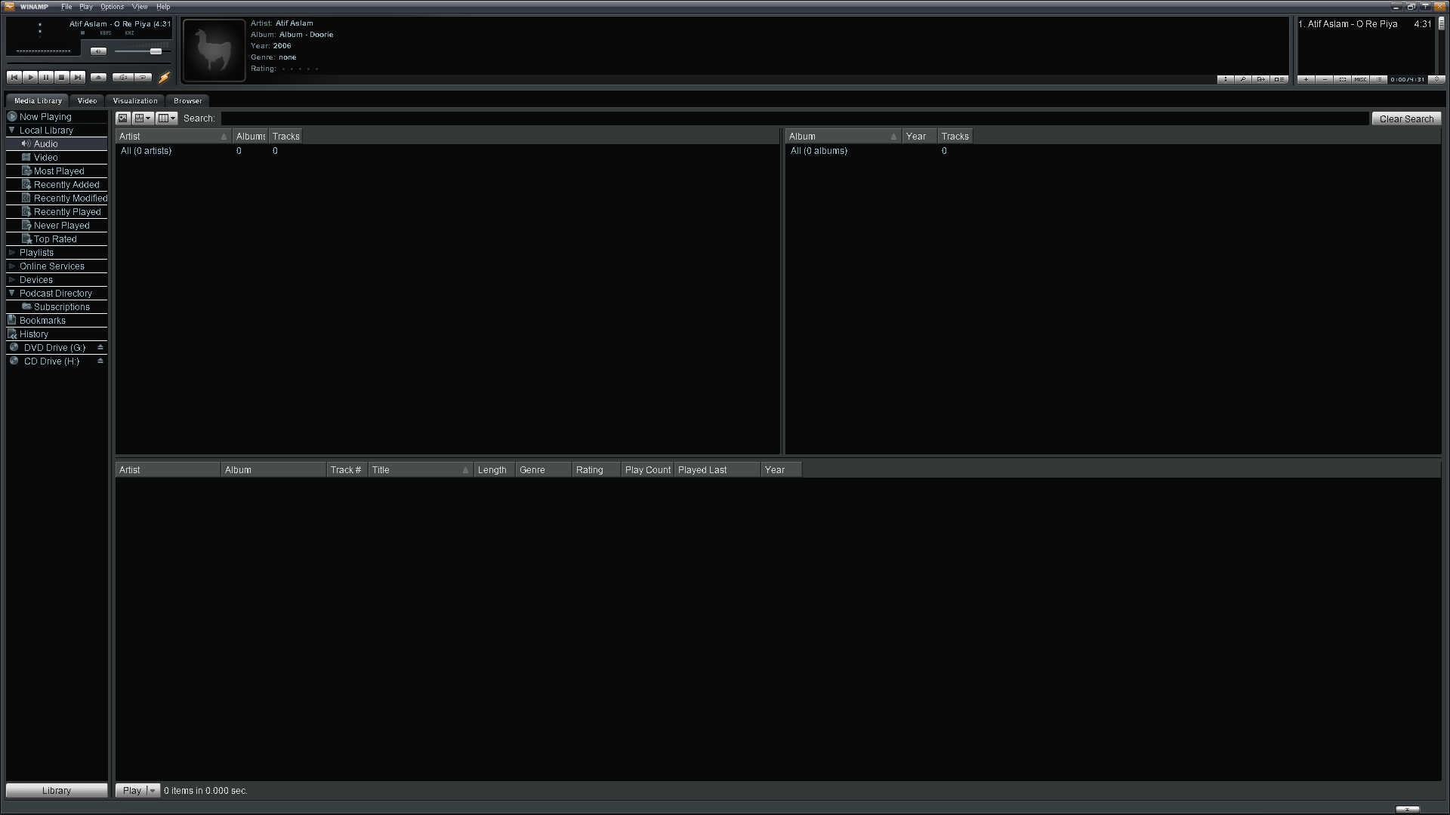Open Now Playing in the sidebar
This screenshot has height=815, width=1450.
pyautogui.click(x=57, y=117)
